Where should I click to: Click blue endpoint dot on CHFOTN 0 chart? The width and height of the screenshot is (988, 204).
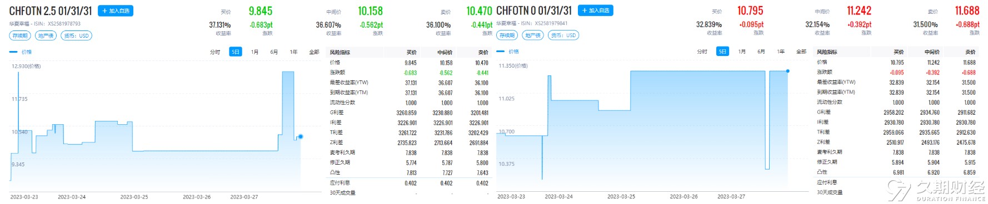[787, 71]
